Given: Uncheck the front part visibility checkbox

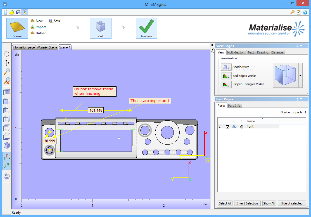Looking at the screenshot, I should pyautogui.click(x=227, y=127).
